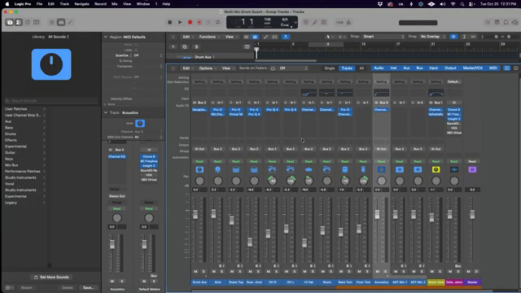Click the OH R channel drum kit icon
This screenshot has height=293, width=521.
point(272,170)
